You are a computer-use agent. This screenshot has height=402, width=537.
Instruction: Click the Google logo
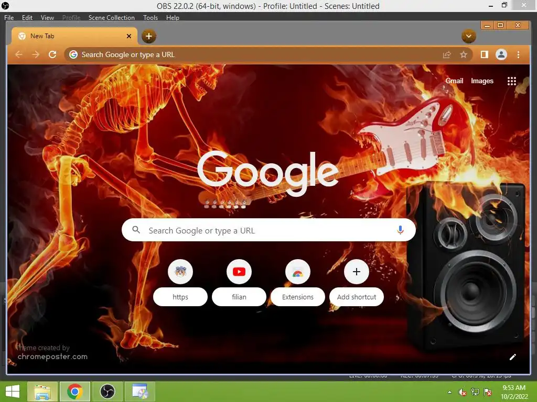pos(268,174)
